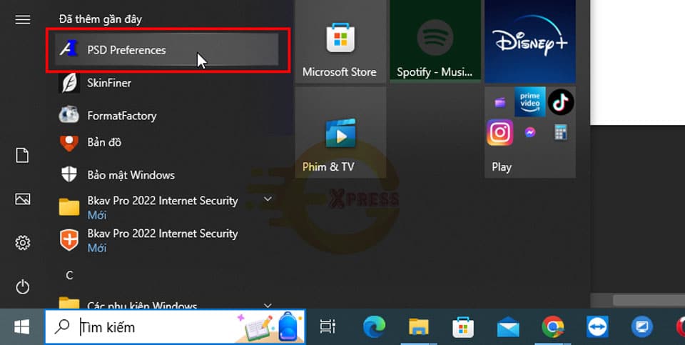Jump to letter index via C header
Image resolution: width=685 pixels, height=345 pixels.
[x=70, y=275]
